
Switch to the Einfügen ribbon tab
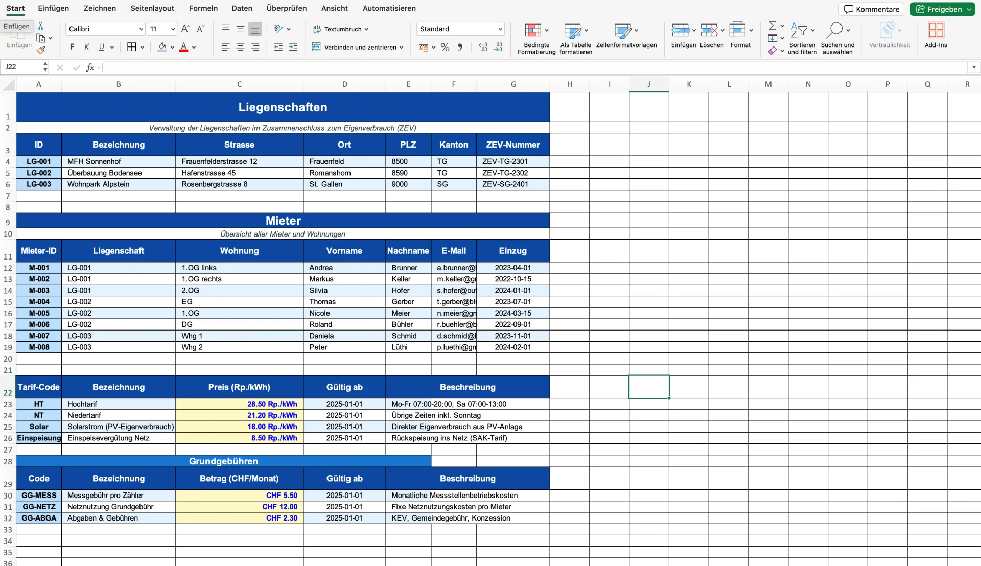53,8
